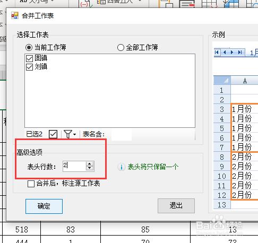The width and height of the screenshot is (258, 243).
Task: Click the cell containing 518 in the spreadsheet
Action: [22, 229]
